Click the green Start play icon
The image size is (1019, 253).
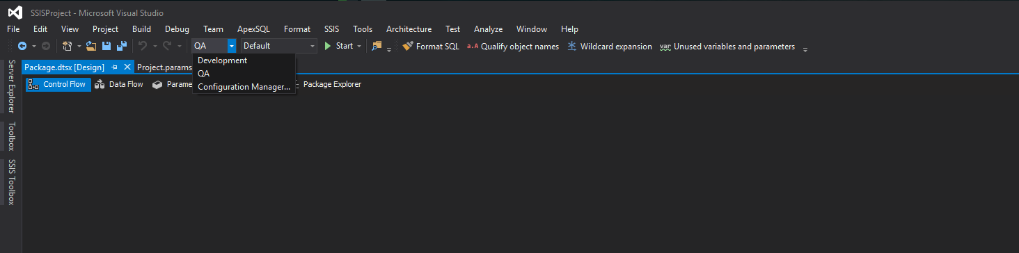click(x=328, y=46)
